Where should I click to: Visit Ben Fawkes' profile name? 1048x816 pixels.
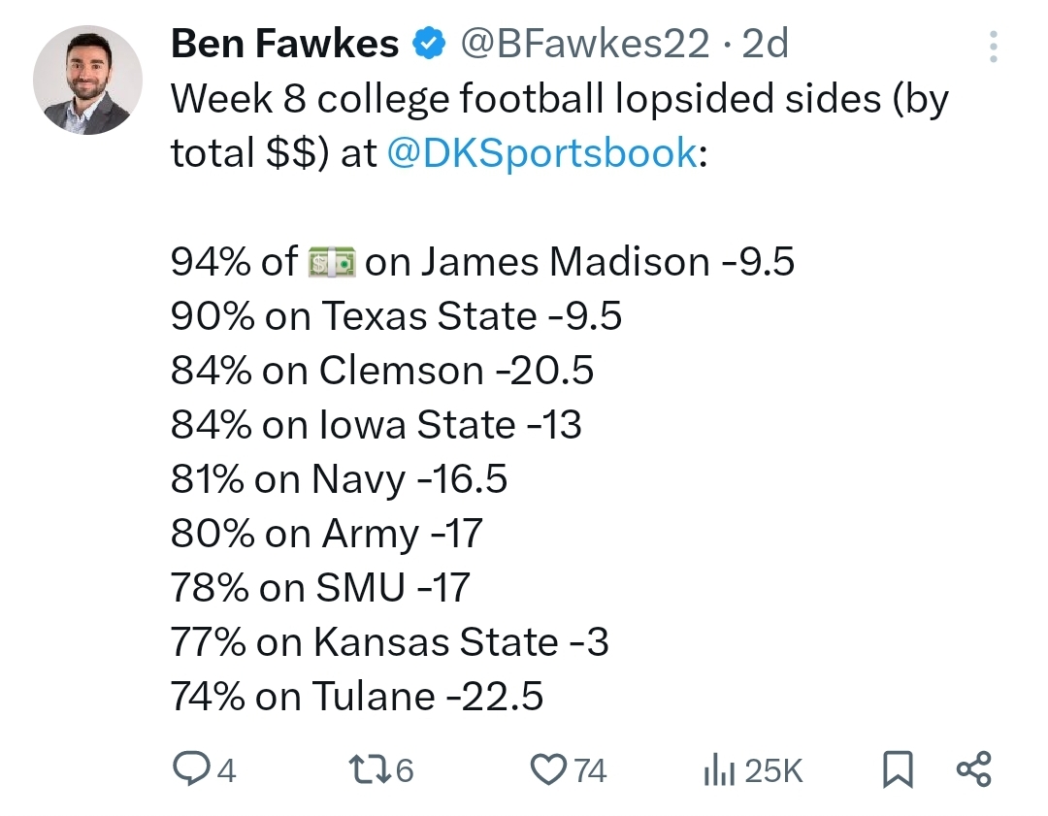click(282, 43)
